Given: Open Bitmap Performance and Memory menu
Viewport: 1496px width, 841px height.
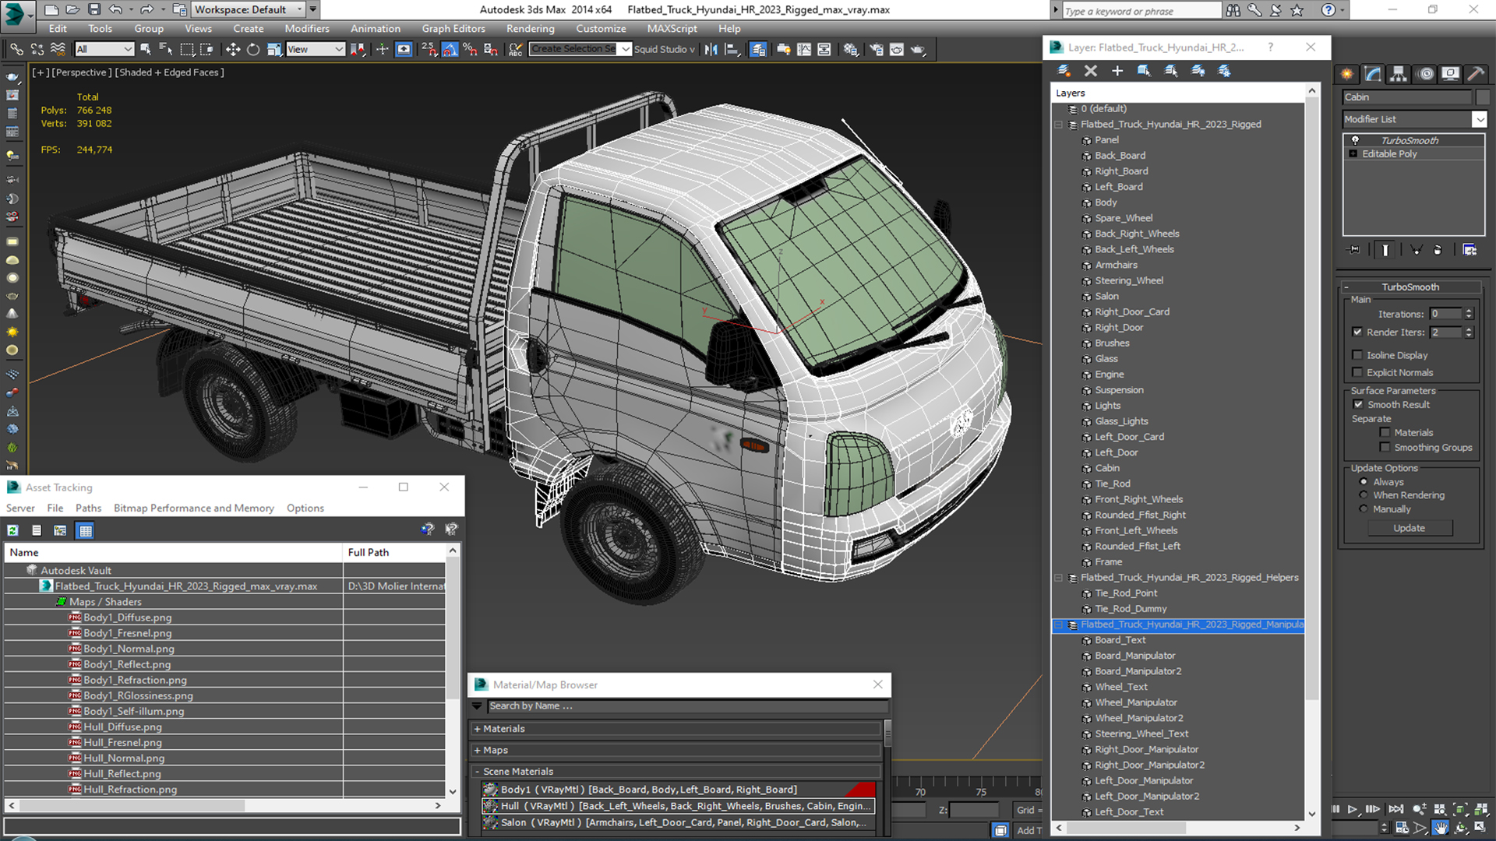Looking at the screenshot, I should coord(194,508).
